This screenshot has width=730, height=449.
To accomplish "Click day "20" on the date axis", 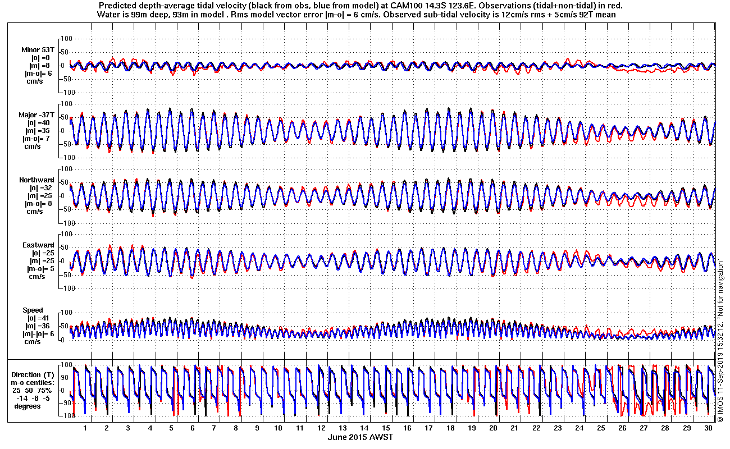I will pos(493,428).
